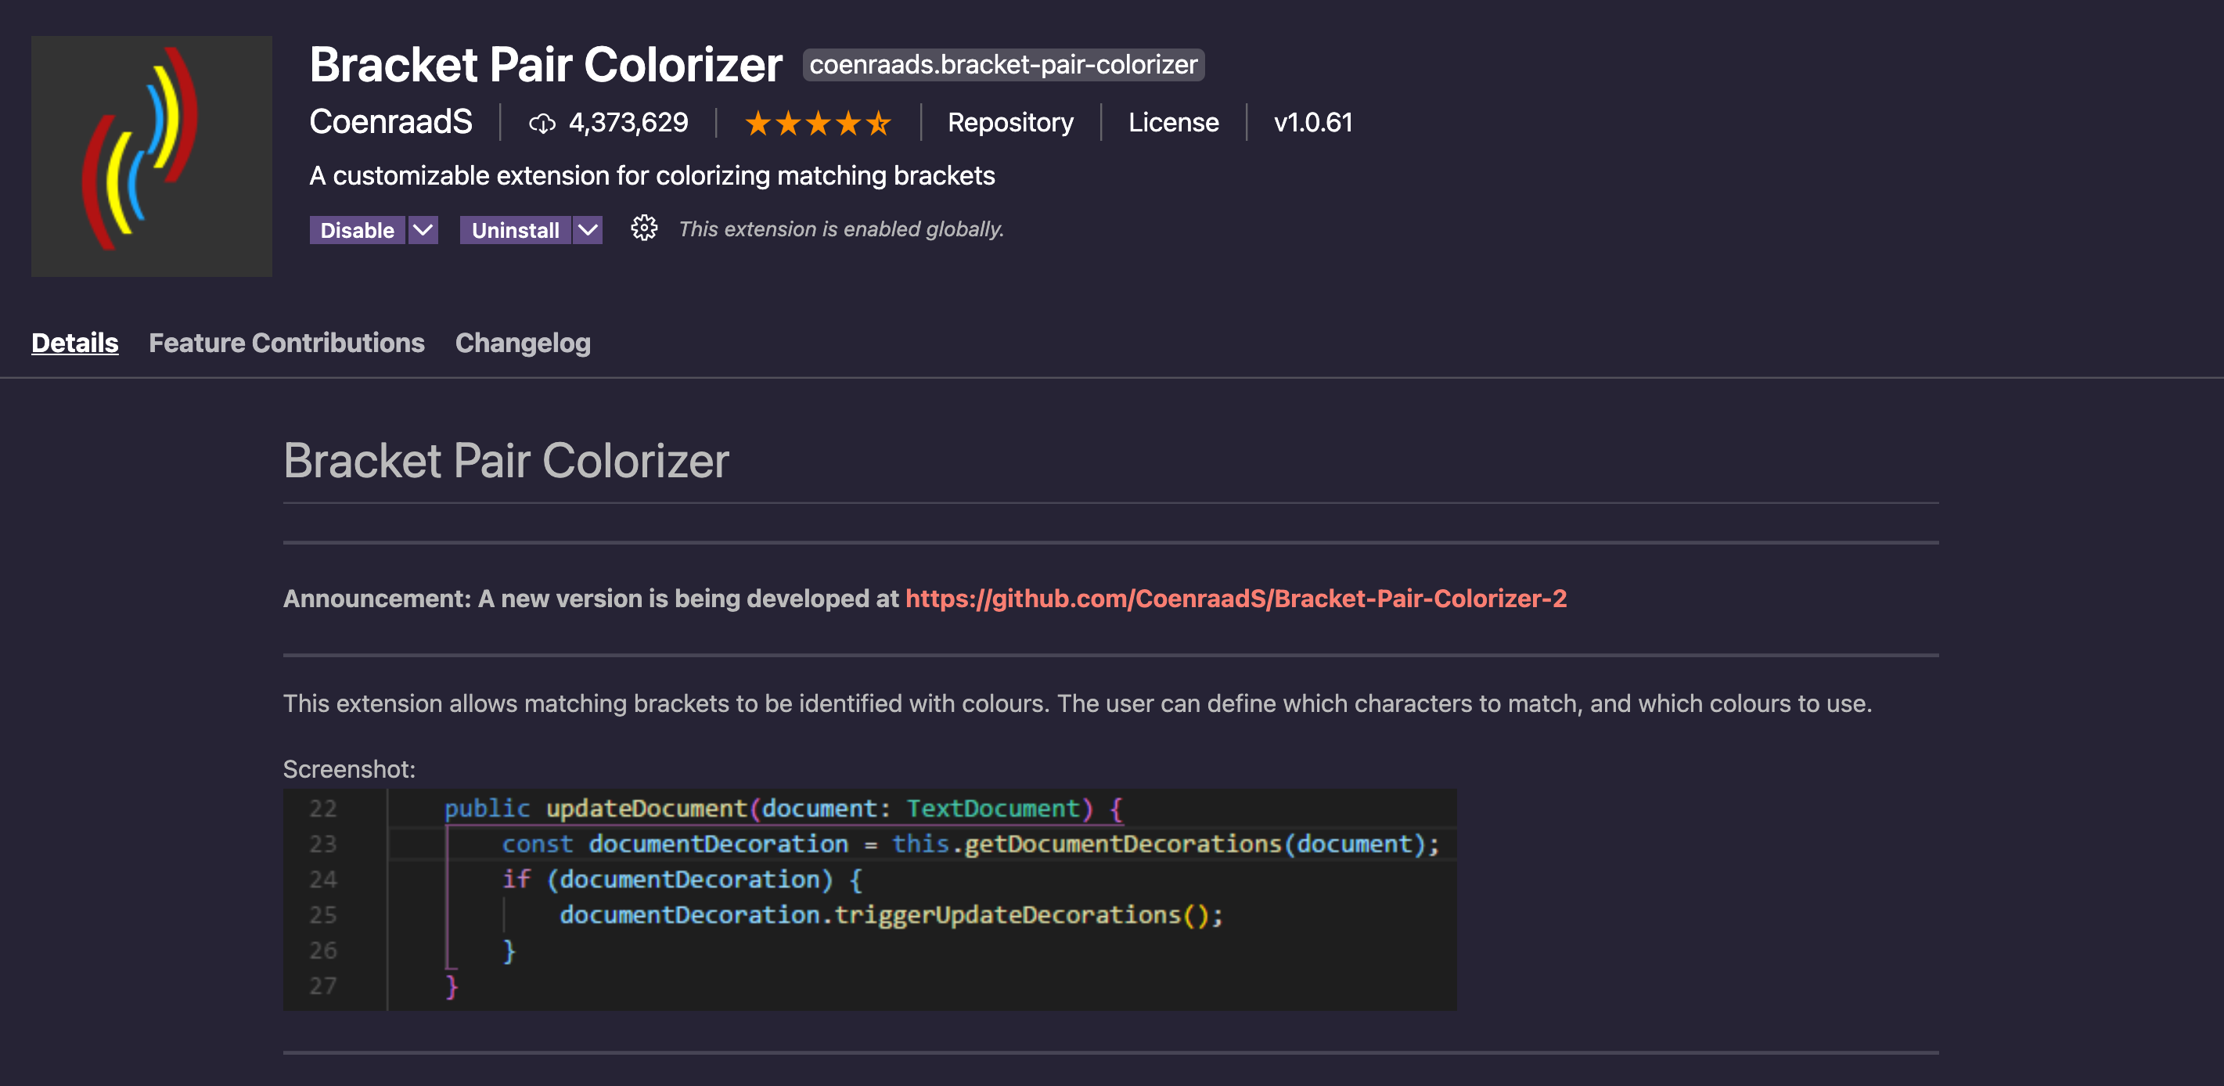Open the Changelog tab
2224x1086 pixels.
(524, 343)
